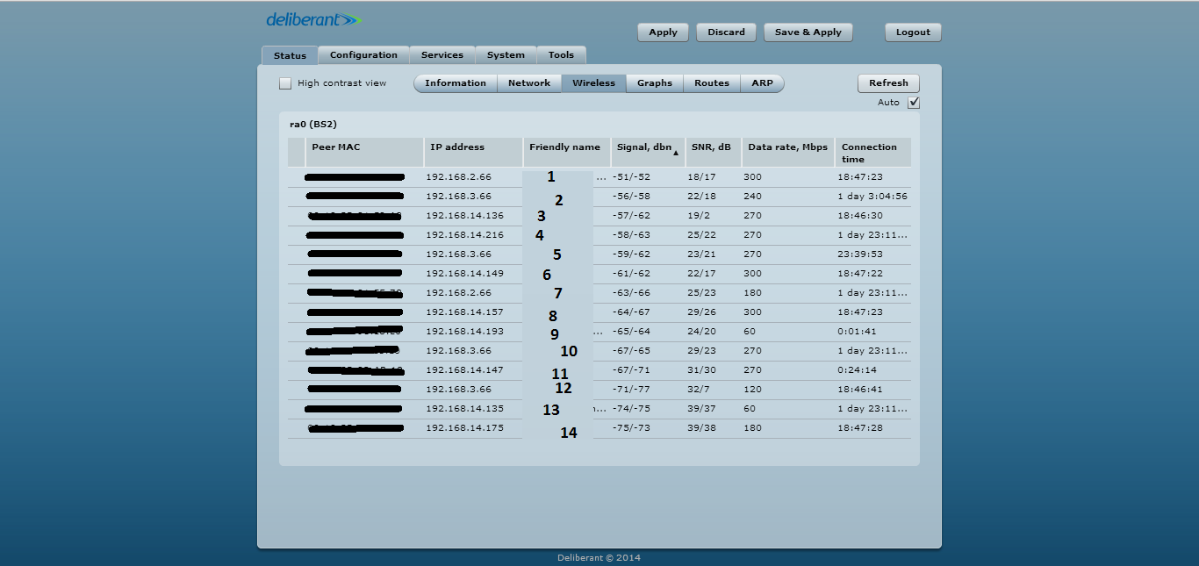Click the Signal column sort arrow
The height and width of the screenshot is (566, 1199).
675,154
